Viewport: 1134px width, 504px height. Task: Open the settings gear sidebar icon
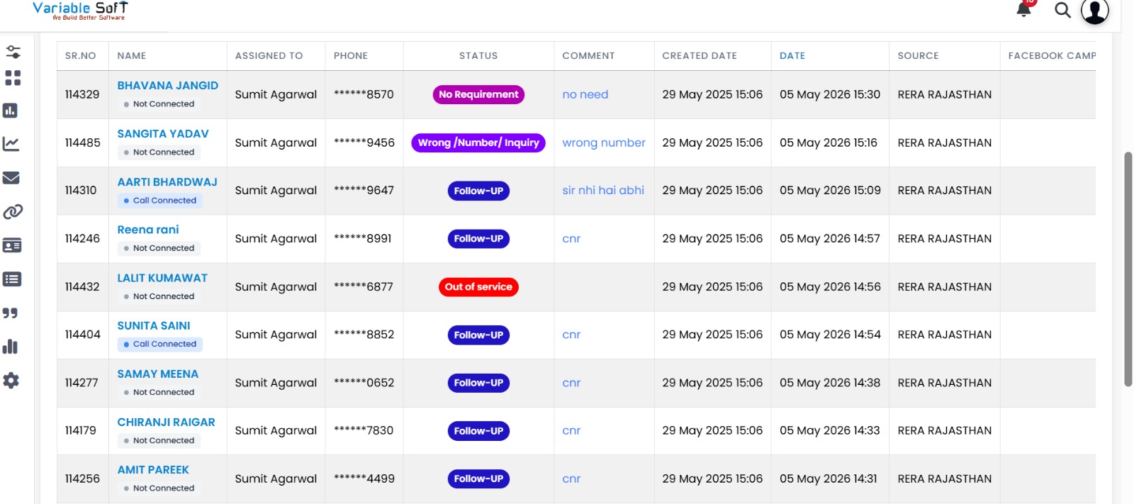pos(11,381)
